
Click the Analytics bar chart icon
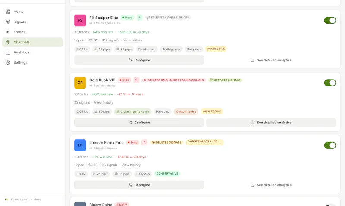point(8,52)
